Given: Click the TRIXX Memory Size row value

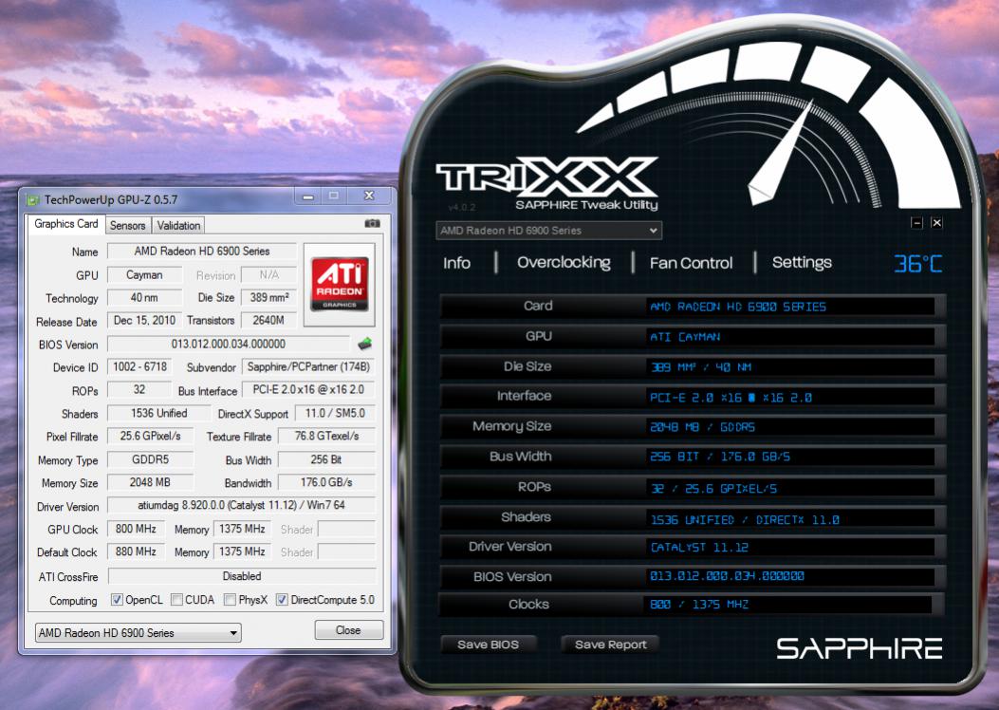Looking at the screenshot, I should pyautogui.click(x=790, y=427).
